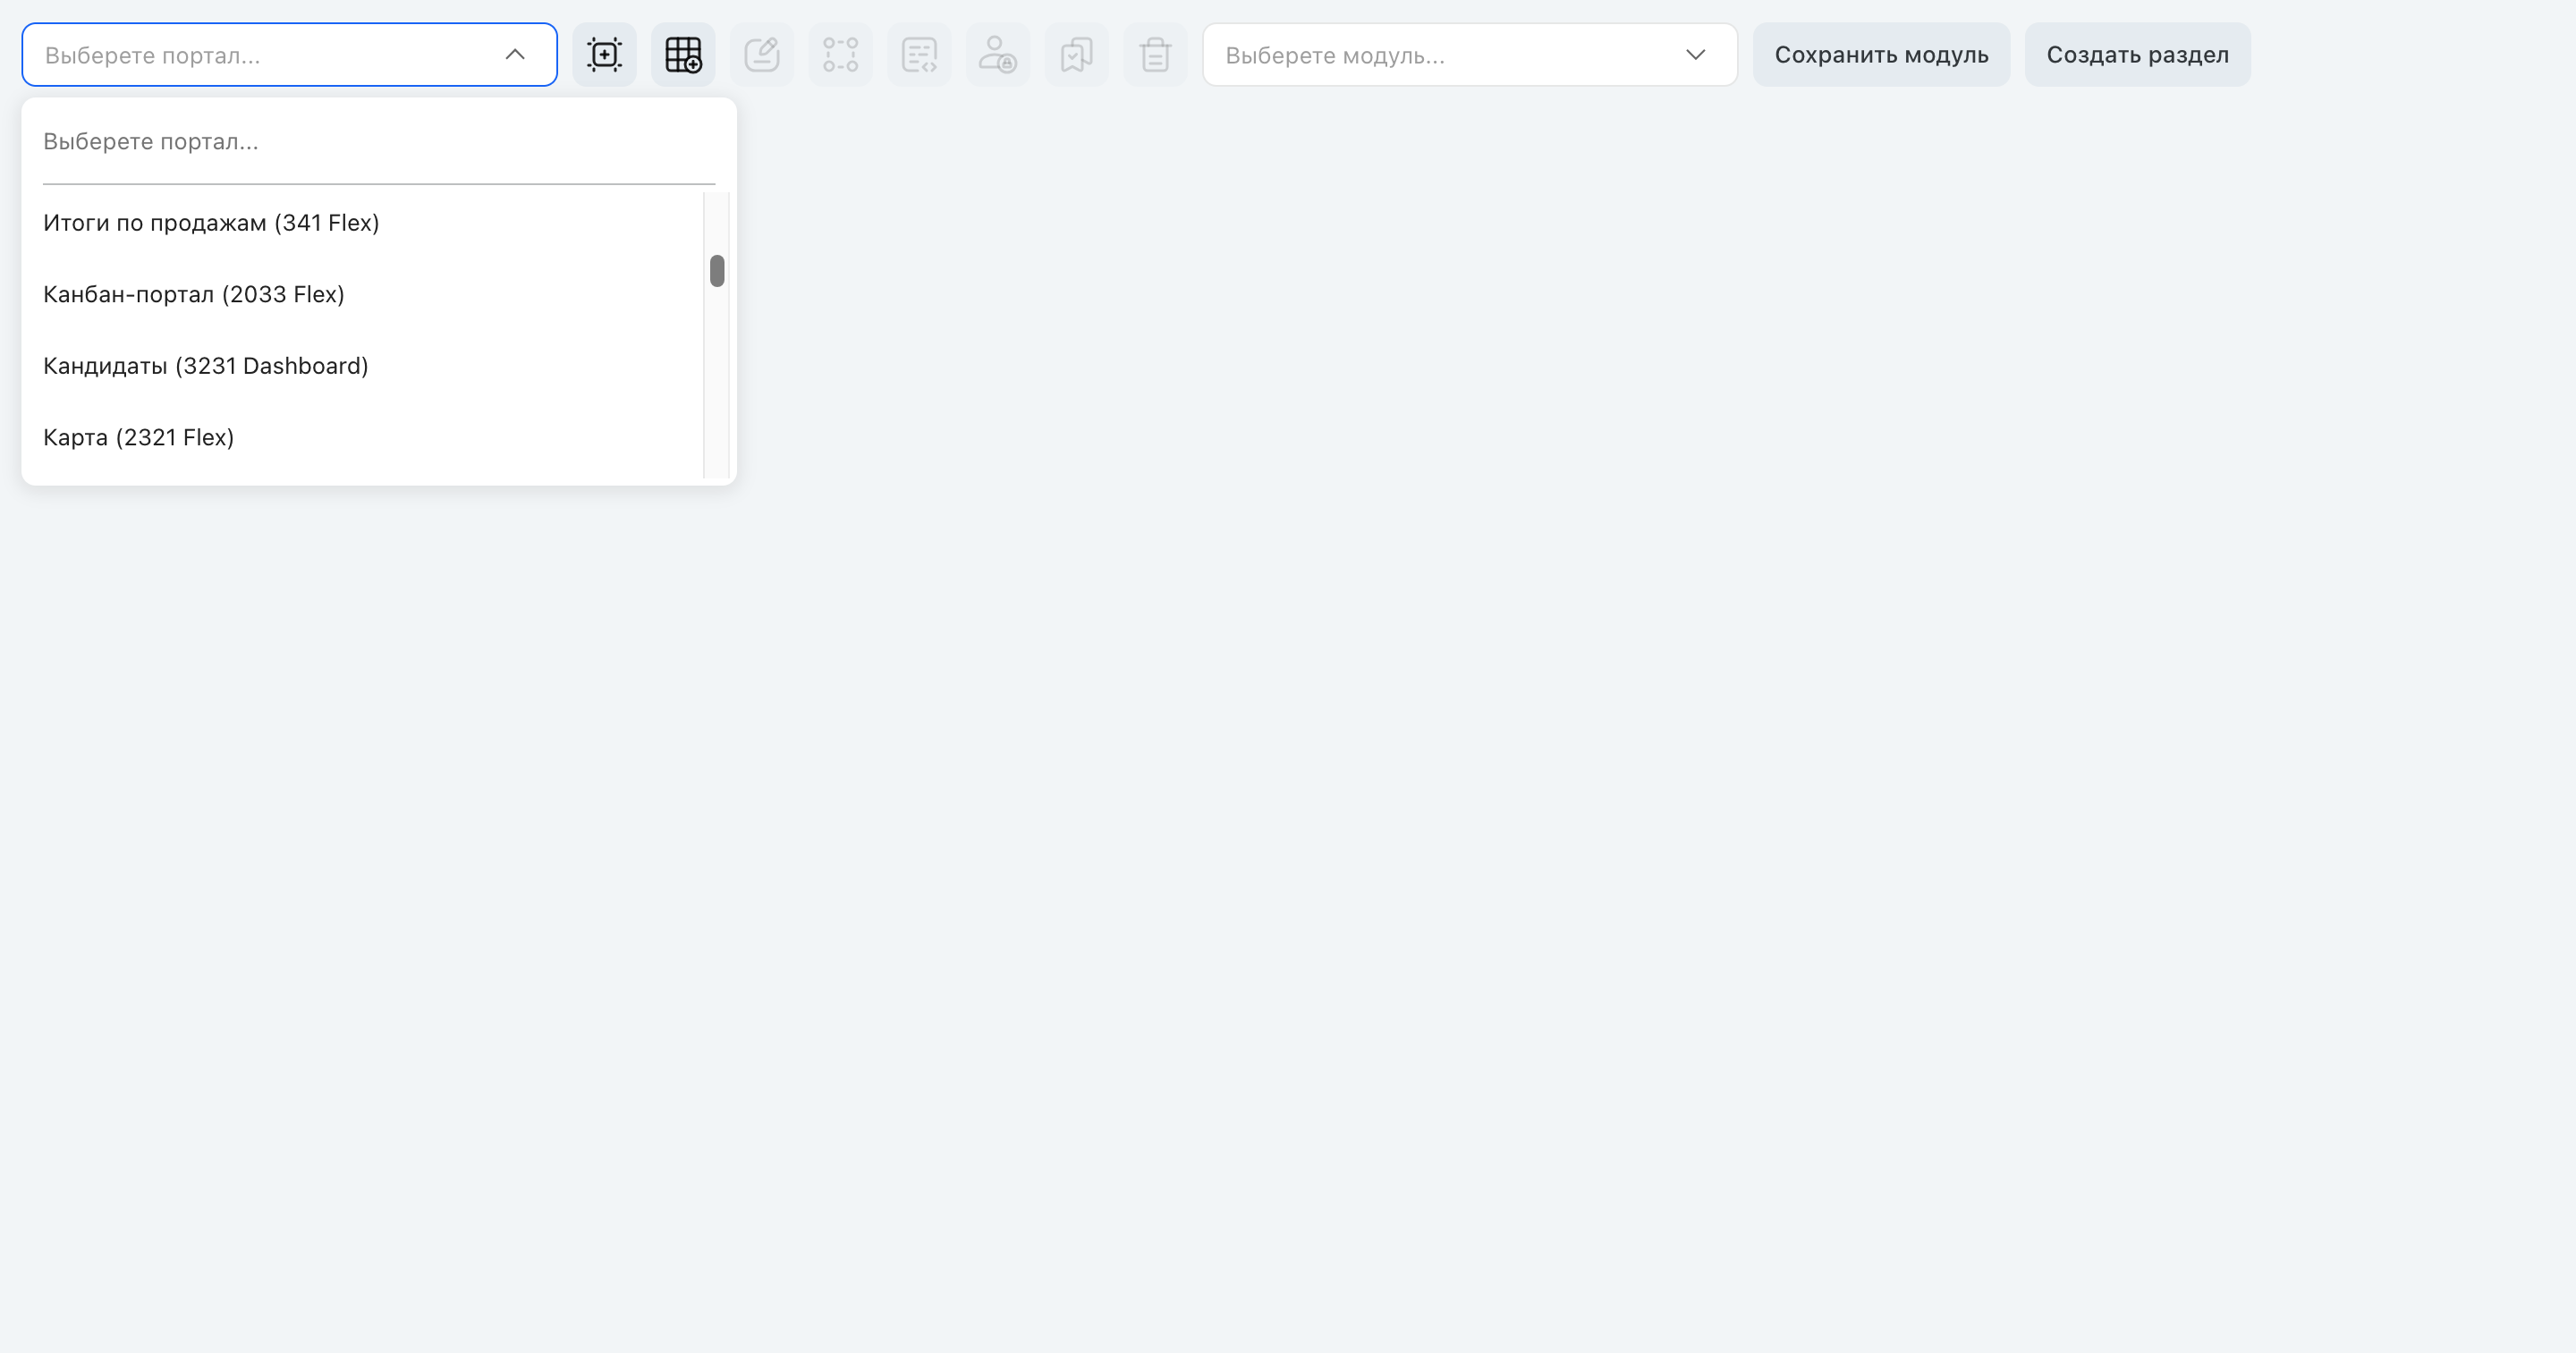The height and width of the screenshot is (1353, 2576).
Task: Click the portal list scrollbar thumb
Action: point(717,271)
